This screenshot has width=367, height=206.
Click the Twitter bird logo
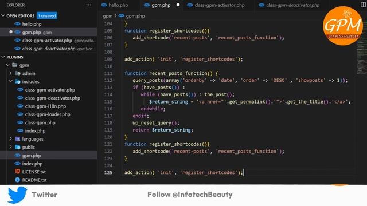click(x=17, y=195)
